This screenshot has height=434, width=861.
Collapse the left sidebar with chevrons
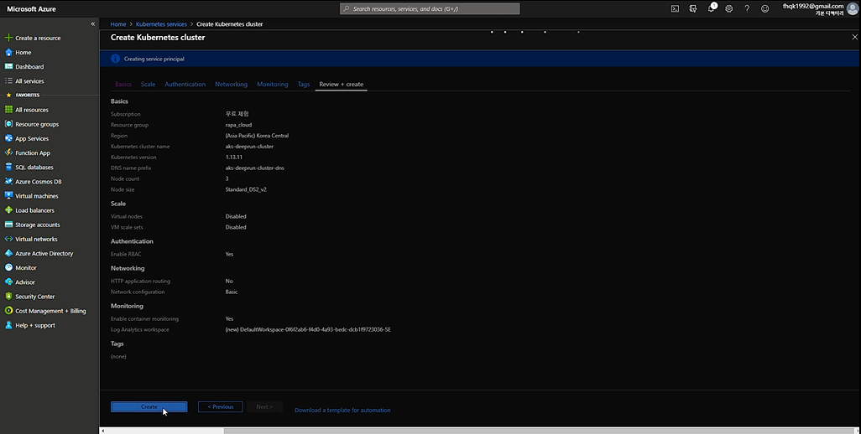93,24
